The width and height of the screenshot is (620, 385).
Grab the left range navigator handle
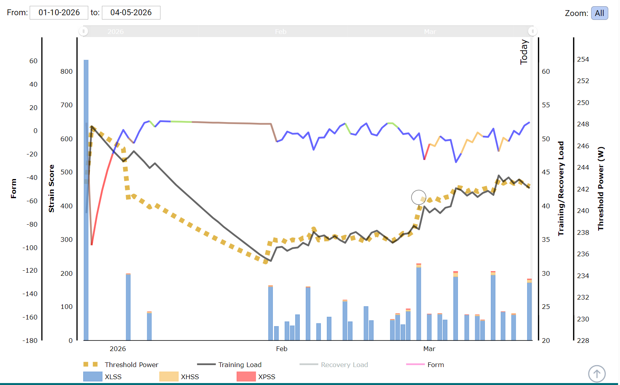(x=84, y=31)
